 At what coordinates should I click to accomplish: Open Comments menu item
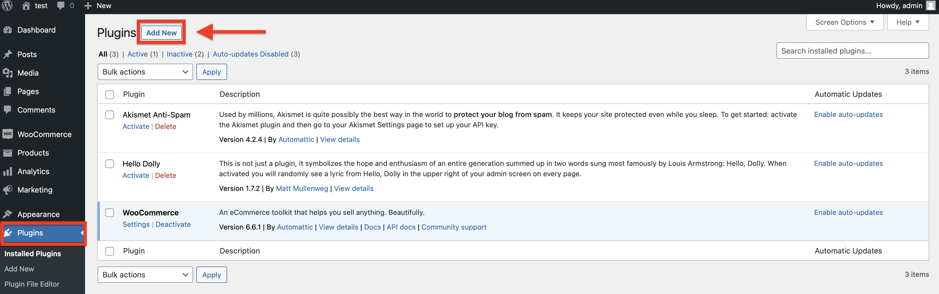tap(37, 110)
